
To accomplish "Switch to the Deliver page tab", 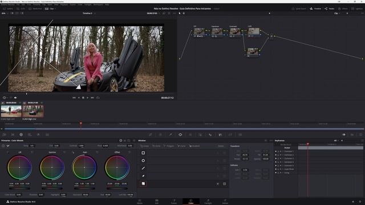I will pyautogui.click(x=225, y=202).
